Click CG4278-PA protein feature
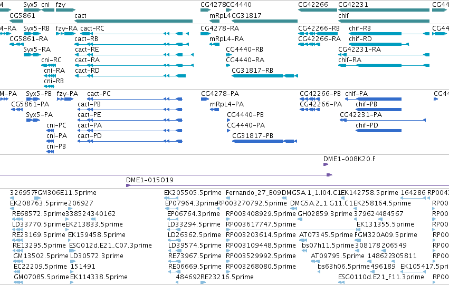The height and width of the screenshot is (285, 449). point(205,99)
